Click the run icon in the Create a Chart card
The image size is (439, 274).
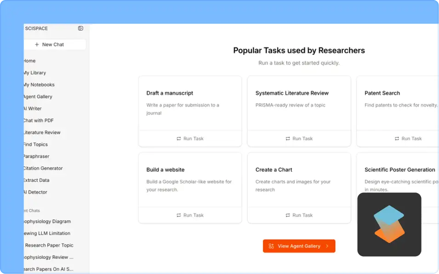288,215
